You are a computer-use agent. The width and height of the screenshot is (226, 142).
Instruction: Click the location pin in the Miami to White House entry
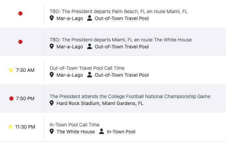coord(52,47)
